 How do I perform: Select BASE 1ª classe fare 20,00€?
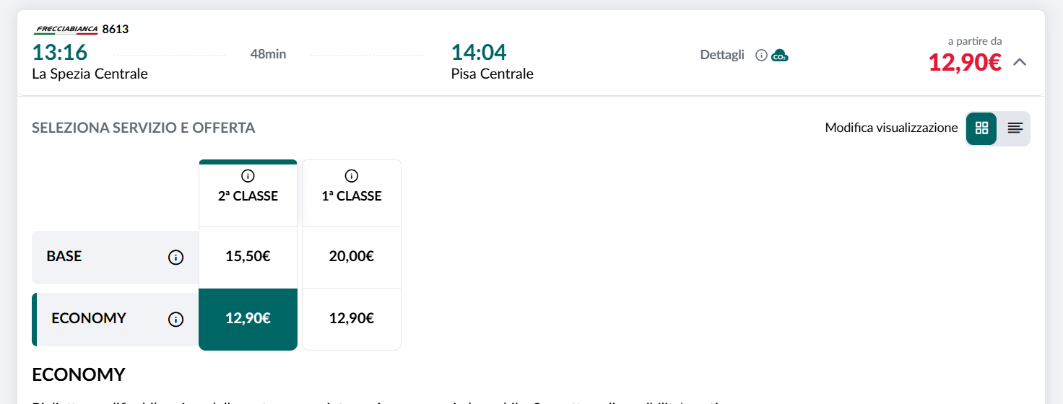pos(352,257)
